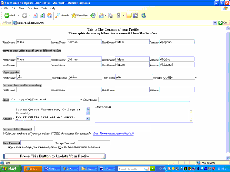230x172 pixels.
Task: Expand hidden tray icons arrow
Action: tap(165, 169)
